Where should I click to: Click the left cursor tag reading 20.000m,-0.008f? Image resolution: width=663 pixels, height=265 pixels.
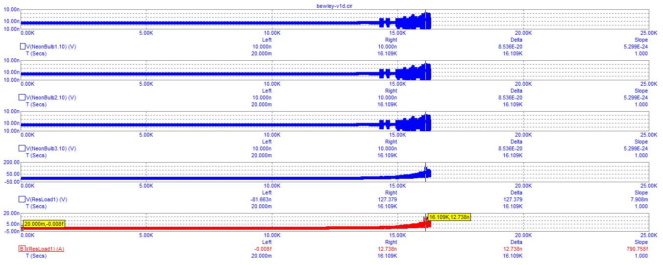(x=44, y=224)
